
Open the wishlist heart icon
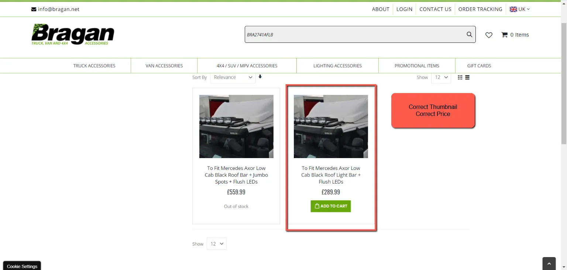click(489, 35)
